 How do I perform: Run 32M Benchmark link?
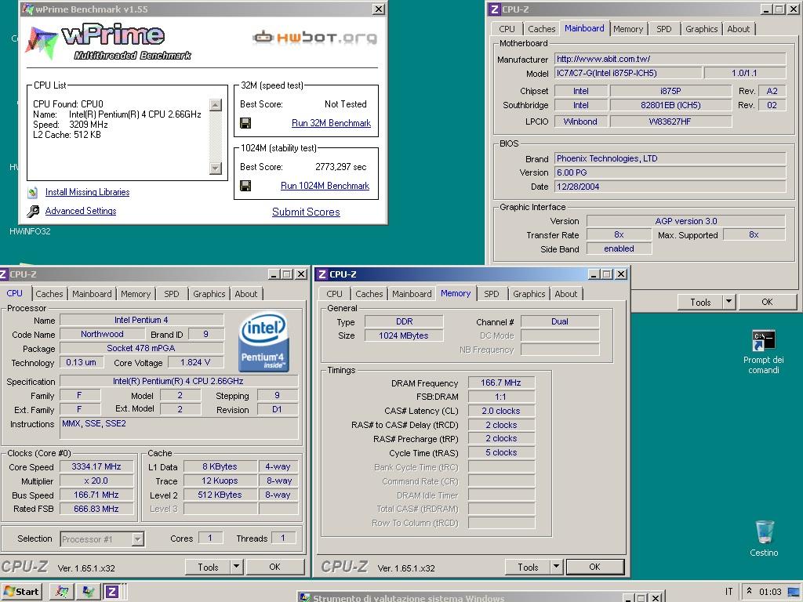[331, 123]
